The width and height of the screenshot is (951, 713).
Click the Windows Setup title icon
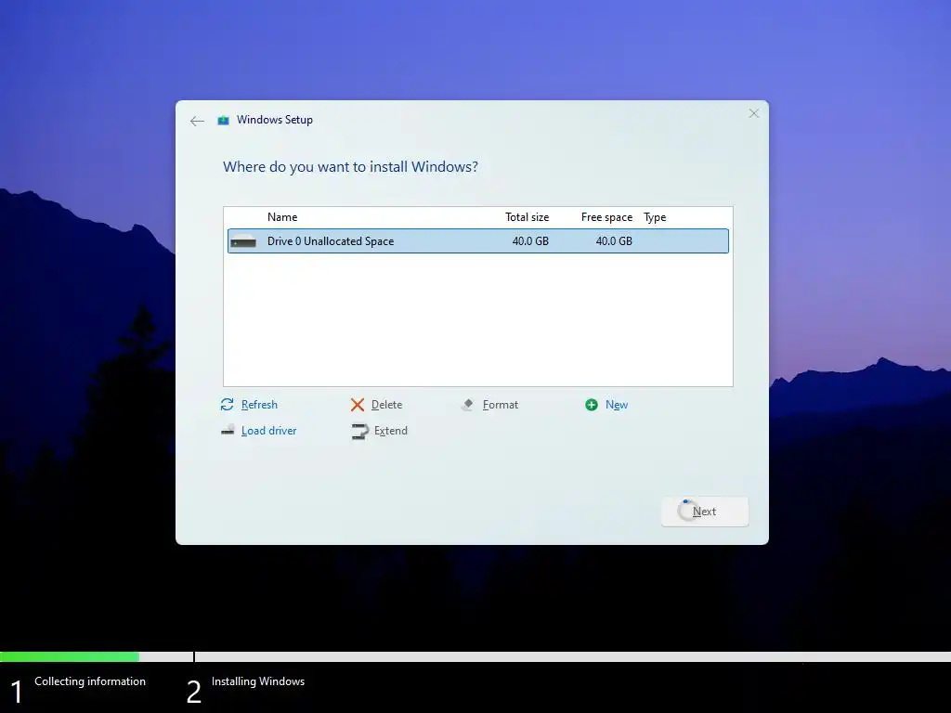223,120
